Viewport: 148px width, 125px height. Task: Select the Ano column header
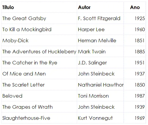point(135,7)
